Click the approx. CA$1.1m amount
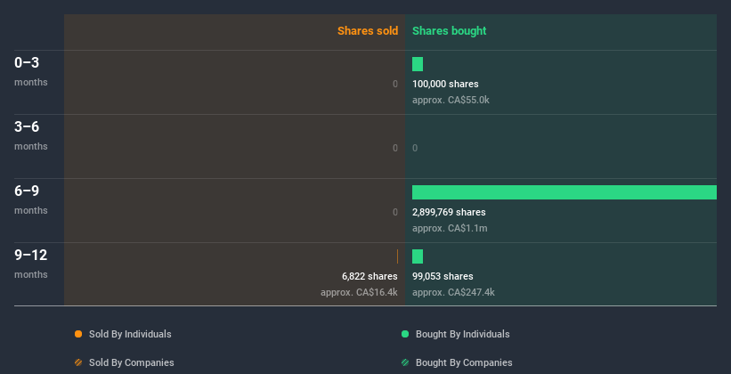 click(x=450, y=228)
